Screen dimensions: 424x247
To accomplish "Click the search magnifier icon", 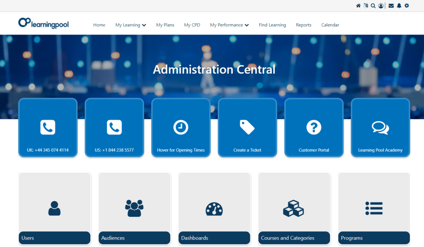I will click(x=373, y=6).
